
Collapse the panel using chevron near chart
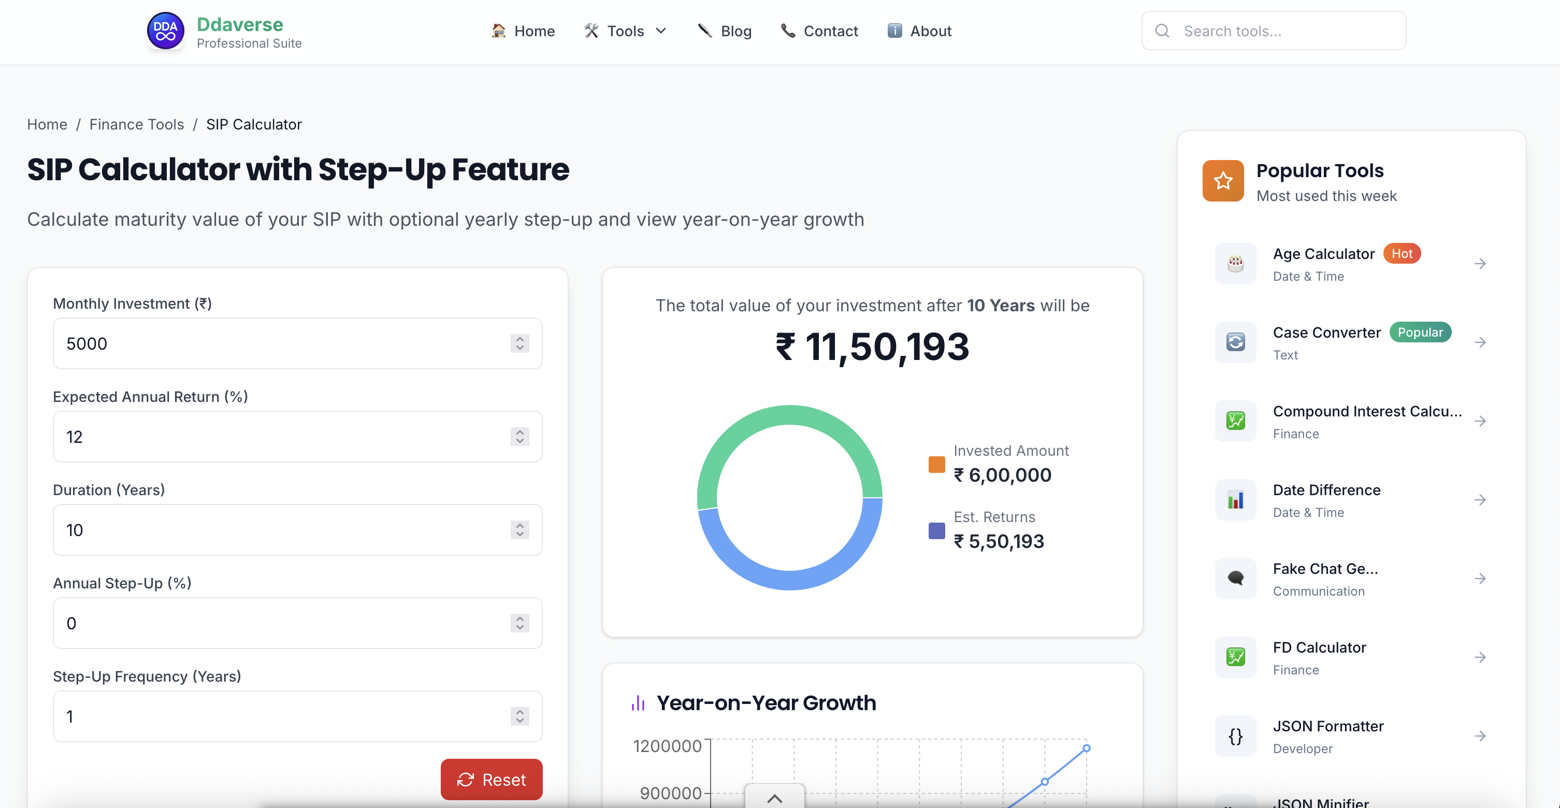point(774,798)
